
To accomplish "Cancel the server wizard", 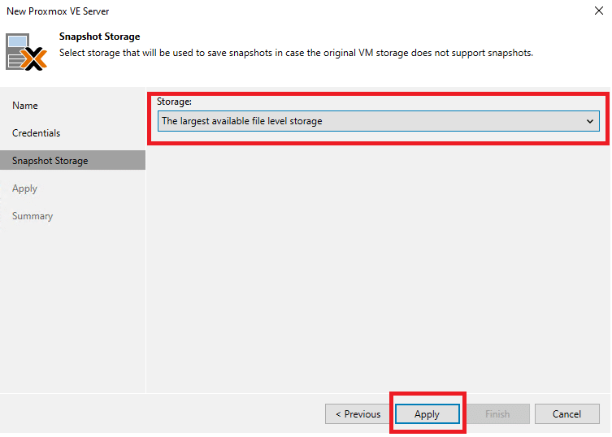I will [566, 413].
